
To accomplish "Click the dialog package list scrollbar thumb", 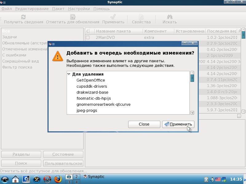I will click(x=192, y=77).
